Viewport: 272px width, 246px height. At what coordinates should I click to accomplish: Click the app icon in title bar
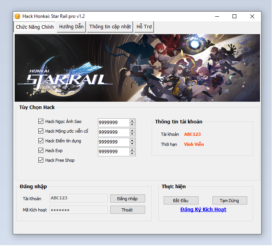17,16
